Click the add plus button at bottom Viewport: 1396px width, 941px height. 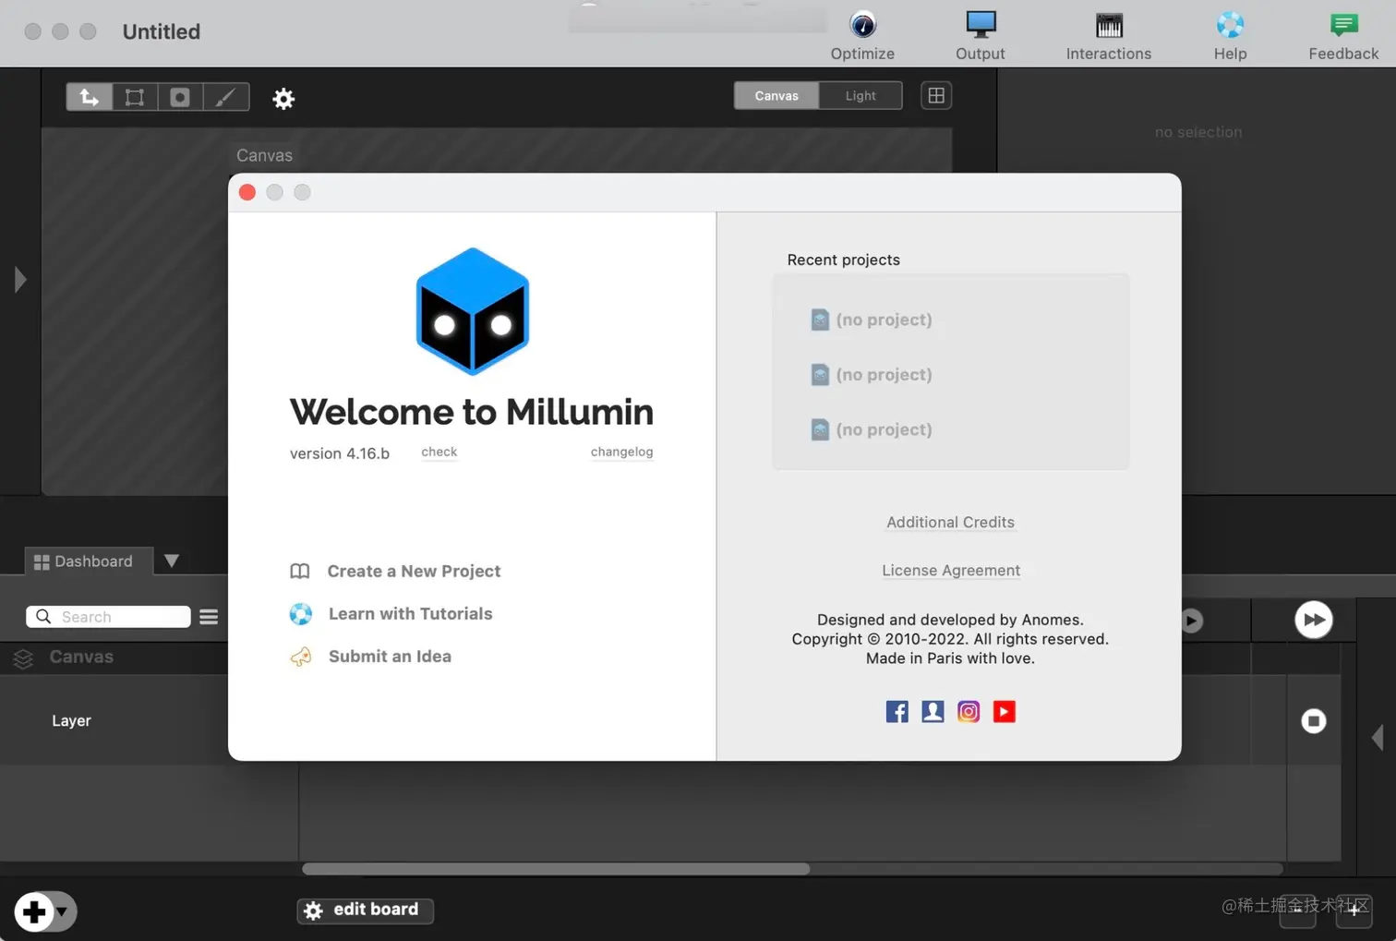point(34,911)
